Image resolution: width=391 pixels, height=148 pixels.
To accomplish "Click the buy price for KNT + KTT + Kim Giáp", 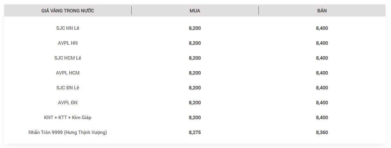I will click(x=195, y=118).
